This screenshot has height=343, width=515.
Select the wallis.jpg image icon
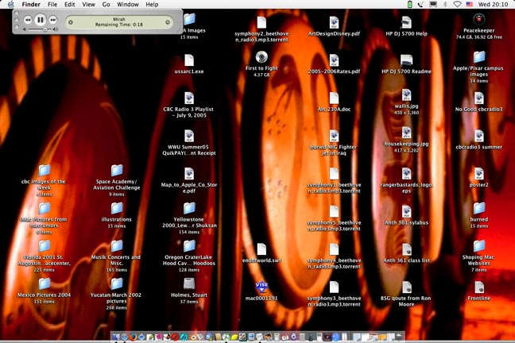pos(406,94)
